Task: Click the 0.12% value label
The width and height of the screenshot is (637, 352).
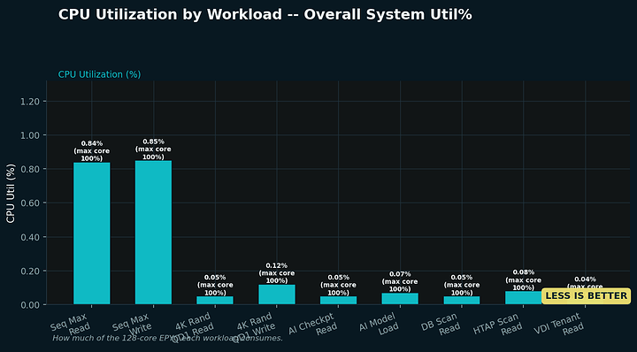Action: pos(277,265)
